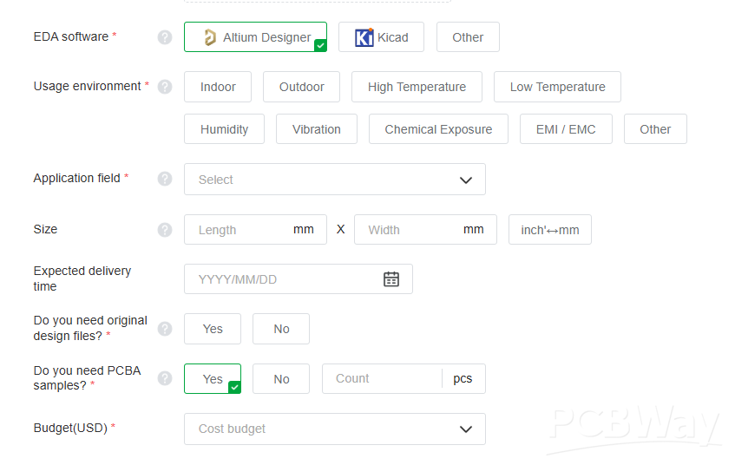Viewport: 735px width, 465px height.
Task: Click help icon for original design files question
Action: [x=165, y=329]
